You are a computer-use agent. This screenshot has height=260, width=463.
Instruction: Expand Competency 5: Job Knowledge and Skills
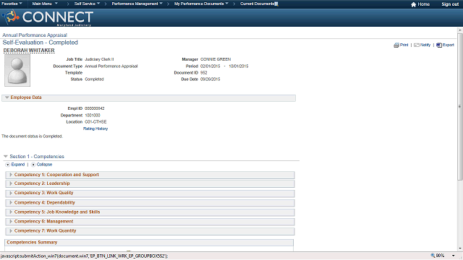(x=11, y=212)
